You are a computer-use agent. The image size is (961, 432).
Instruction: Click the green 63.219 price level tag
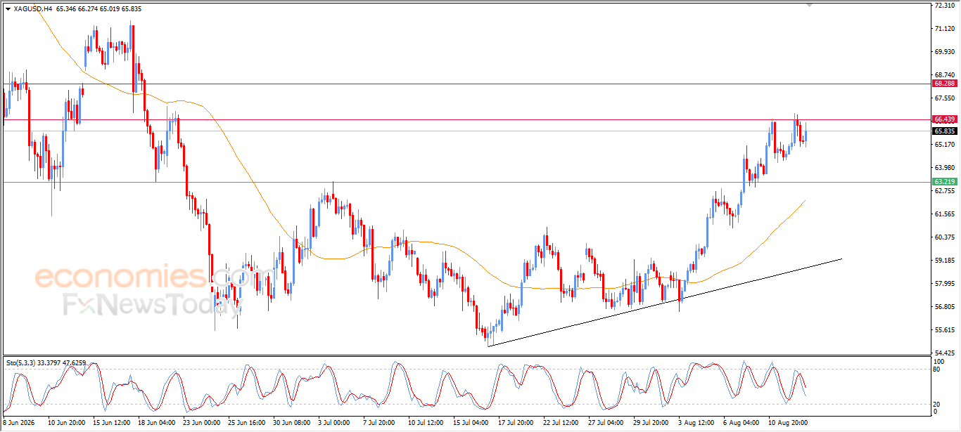pos(945,182)
